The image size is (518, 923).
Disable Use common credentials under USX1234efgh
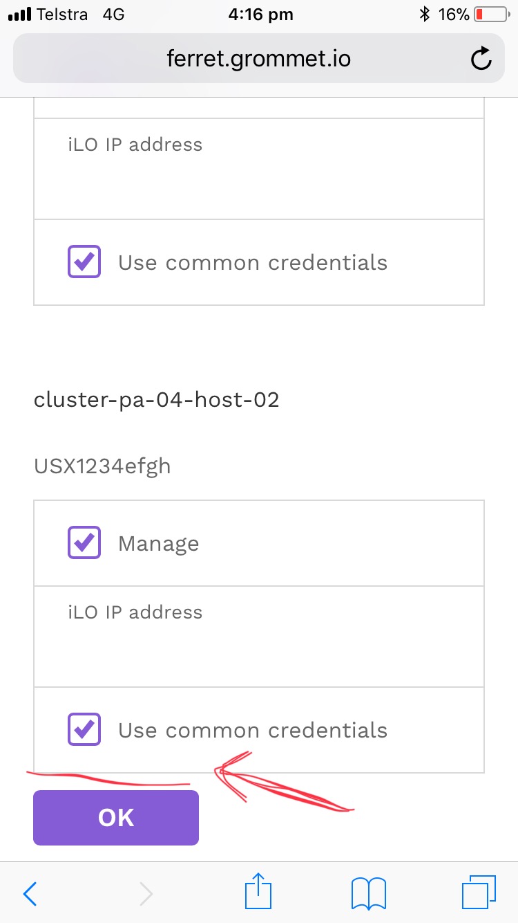coord(84,729)
